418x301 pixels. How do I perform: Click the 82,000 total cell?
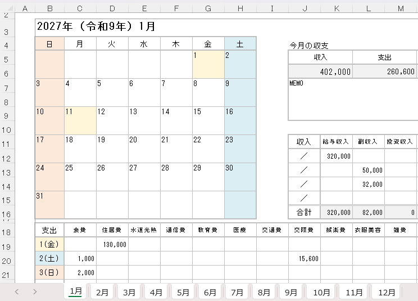(368, 213)
